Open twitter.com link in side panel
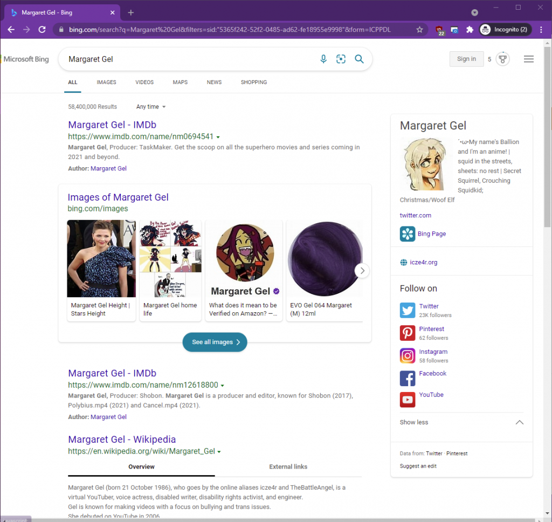This screenshot has width=552, height=522. coord(416,215)
